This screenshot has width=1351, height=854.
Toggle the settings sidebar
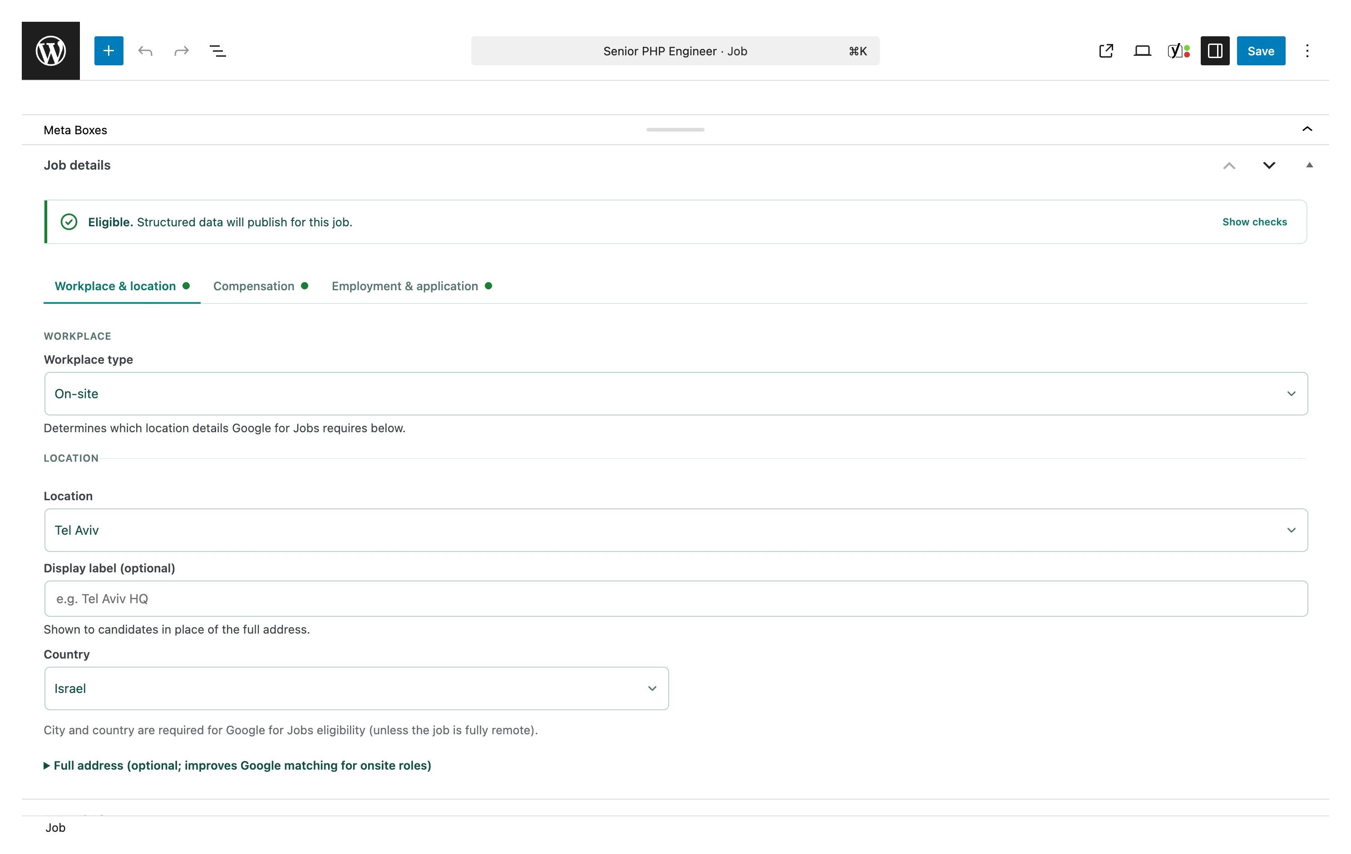1215,51
